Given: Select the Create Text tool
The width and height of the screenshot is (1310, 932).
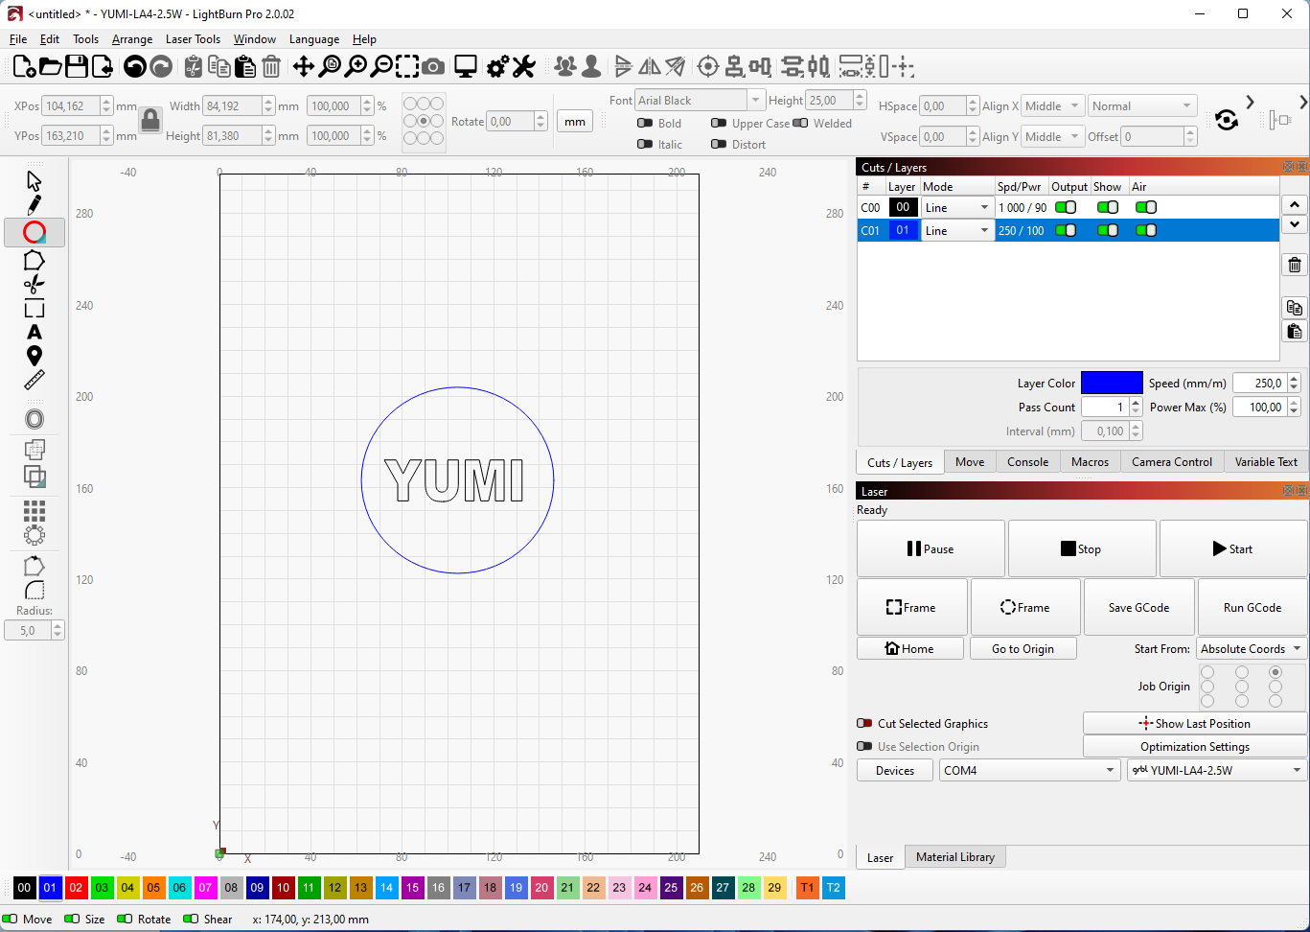Looking at the screenshot, I should point(34,333).
